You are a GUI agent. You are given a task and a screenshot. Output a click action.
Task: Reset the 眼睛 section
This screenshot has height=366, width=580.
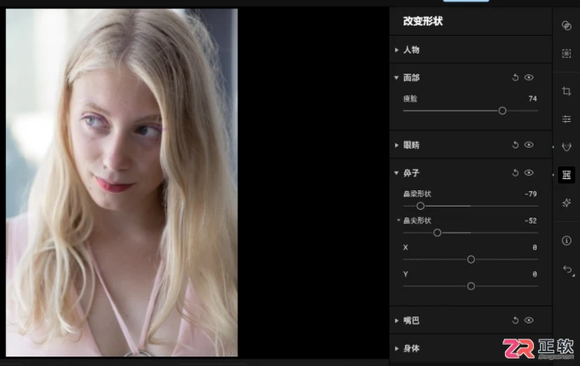[515, 145]
